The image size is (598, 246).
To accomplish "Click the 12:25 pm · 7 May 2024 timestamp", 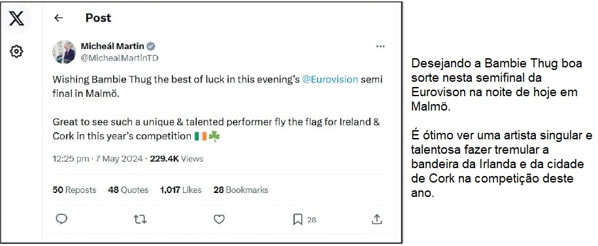I will 97,159.
